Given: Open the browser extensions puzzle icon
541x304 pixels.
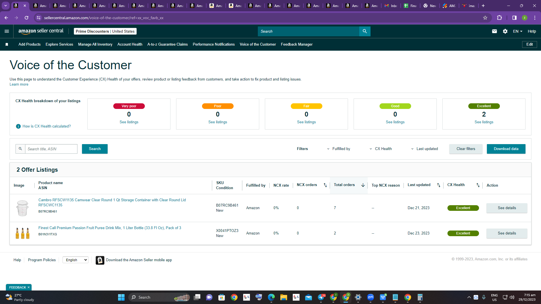Looking at the screenshot, I should click(499, 18).
